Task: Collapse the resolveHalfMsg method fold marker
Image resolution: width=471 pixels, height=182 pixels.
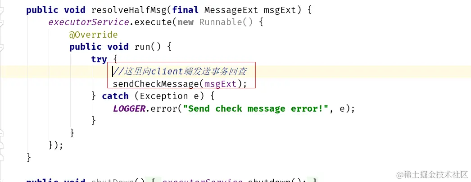Action: 2,11
